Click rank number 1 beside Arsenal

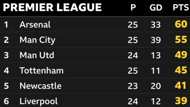point(6,25)
